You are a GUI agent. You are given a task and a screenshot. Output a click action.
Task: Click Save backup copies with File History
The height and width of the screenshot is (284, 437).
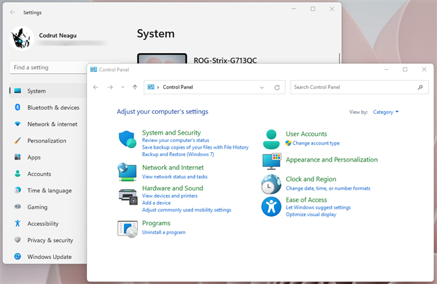(196, 147)
